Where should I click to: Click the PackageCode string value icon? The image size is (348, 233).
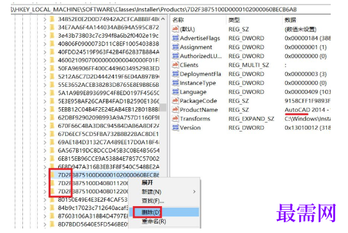175,101
